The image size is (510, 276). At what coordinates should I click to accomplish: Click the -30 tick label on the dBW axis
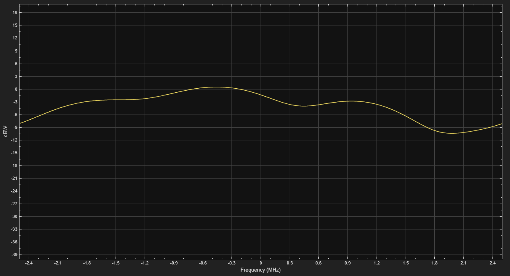click(14, 216)
